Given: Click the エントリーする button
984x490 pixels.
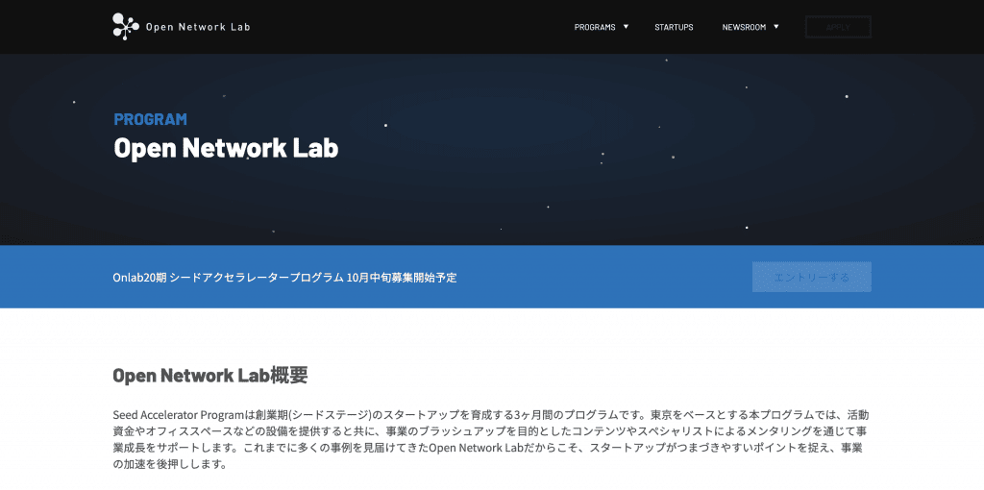Looking at the screenshot, I should [811, 277].
